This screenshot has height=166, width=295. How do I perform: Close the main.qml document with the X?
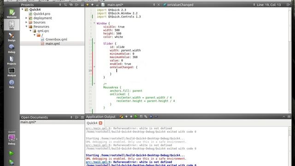point(159,5)
